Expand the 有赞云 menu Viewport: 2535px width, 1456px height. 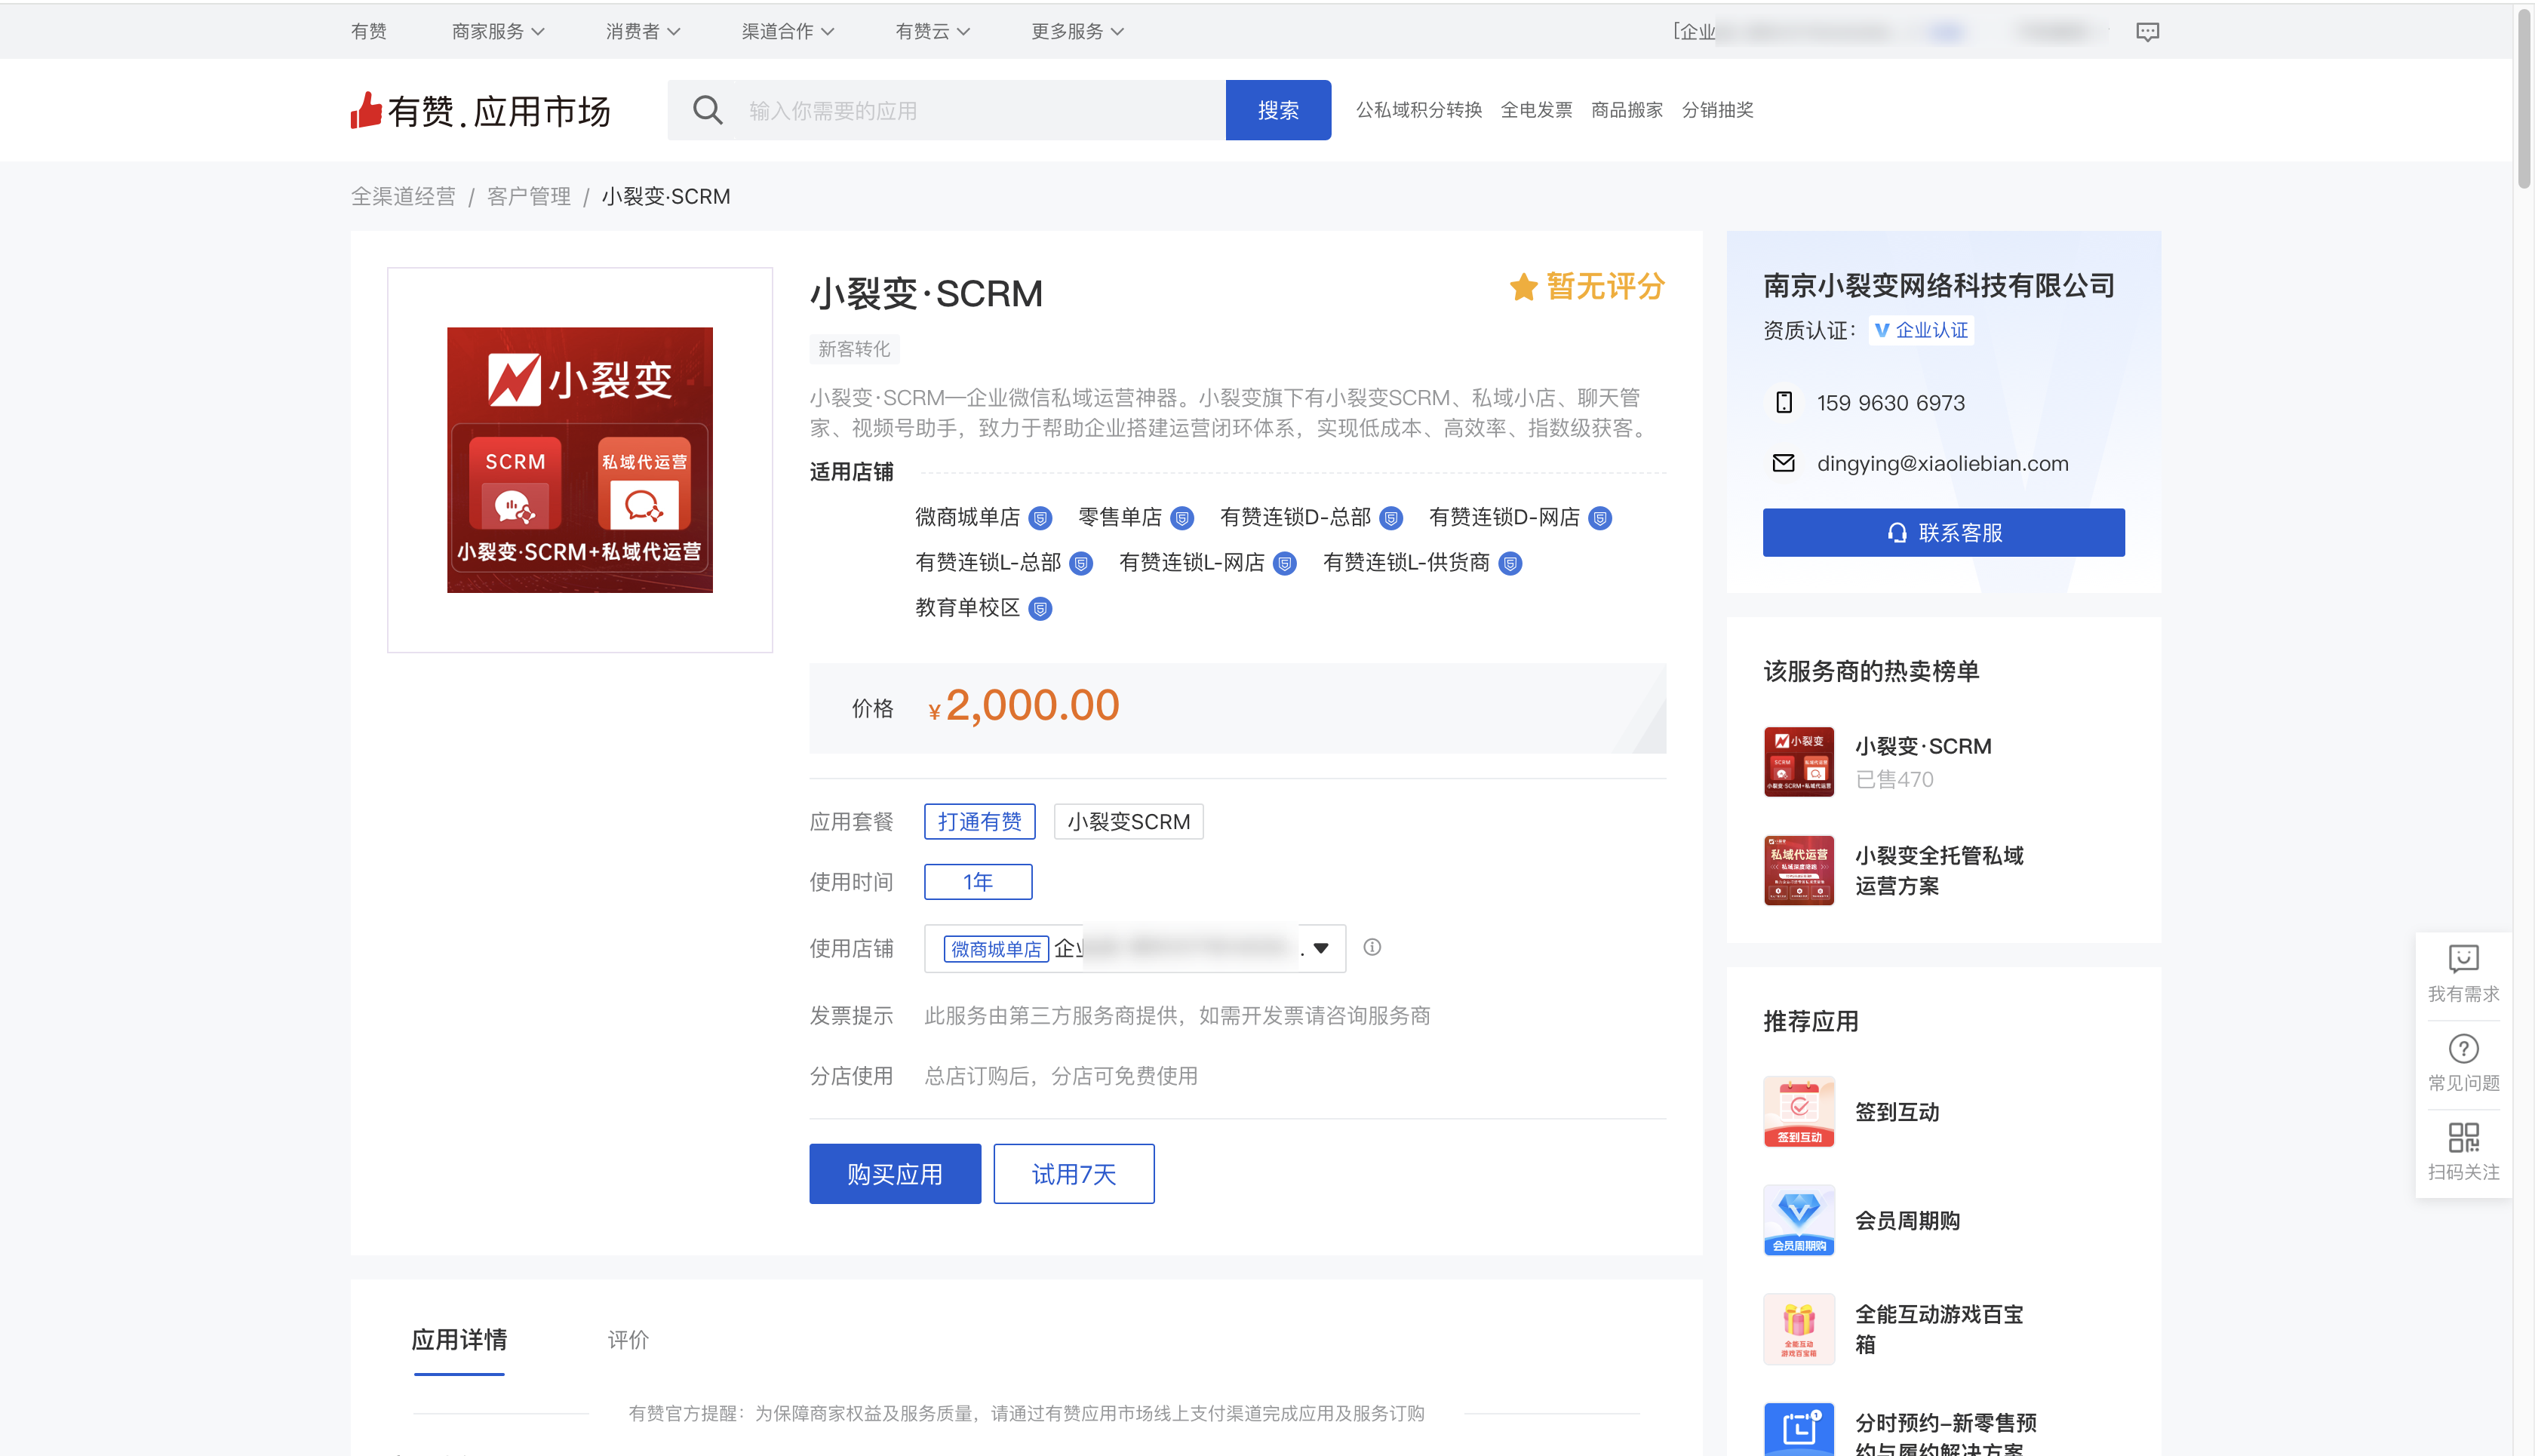coord(932,32)
